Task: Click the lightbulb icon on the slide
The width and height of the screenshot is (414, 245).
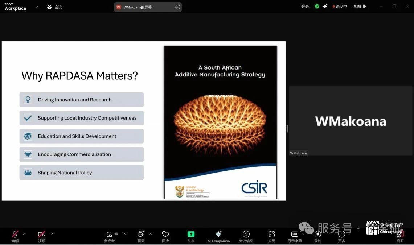Action: coord(28,100)
